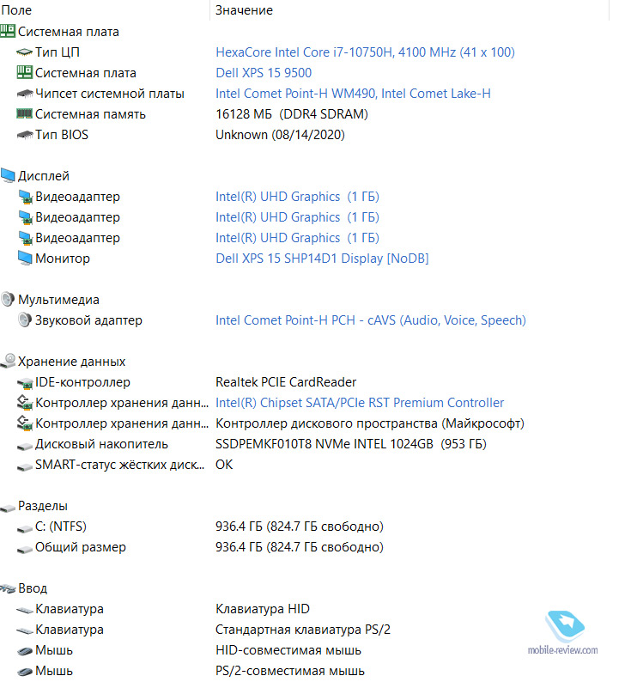Viewport: 637px width, 688px height.
Task: Open the Dell XPS 15 9500 link
Action: tap(264, 73)
